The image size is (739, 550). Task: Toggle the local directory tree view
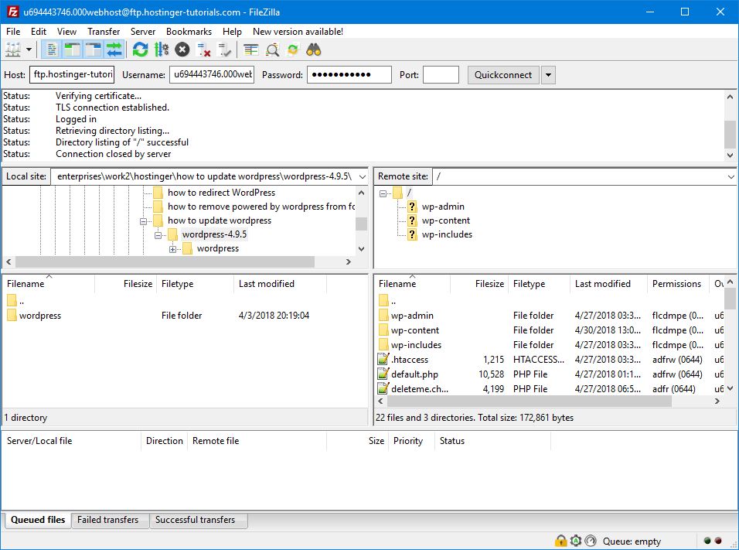(x=73, y=50)
